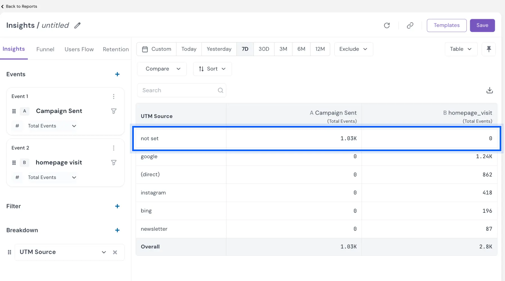Viewport: 505px width, 281px height.
Task: Refresh the insights report
Action: tap(387, 26)
